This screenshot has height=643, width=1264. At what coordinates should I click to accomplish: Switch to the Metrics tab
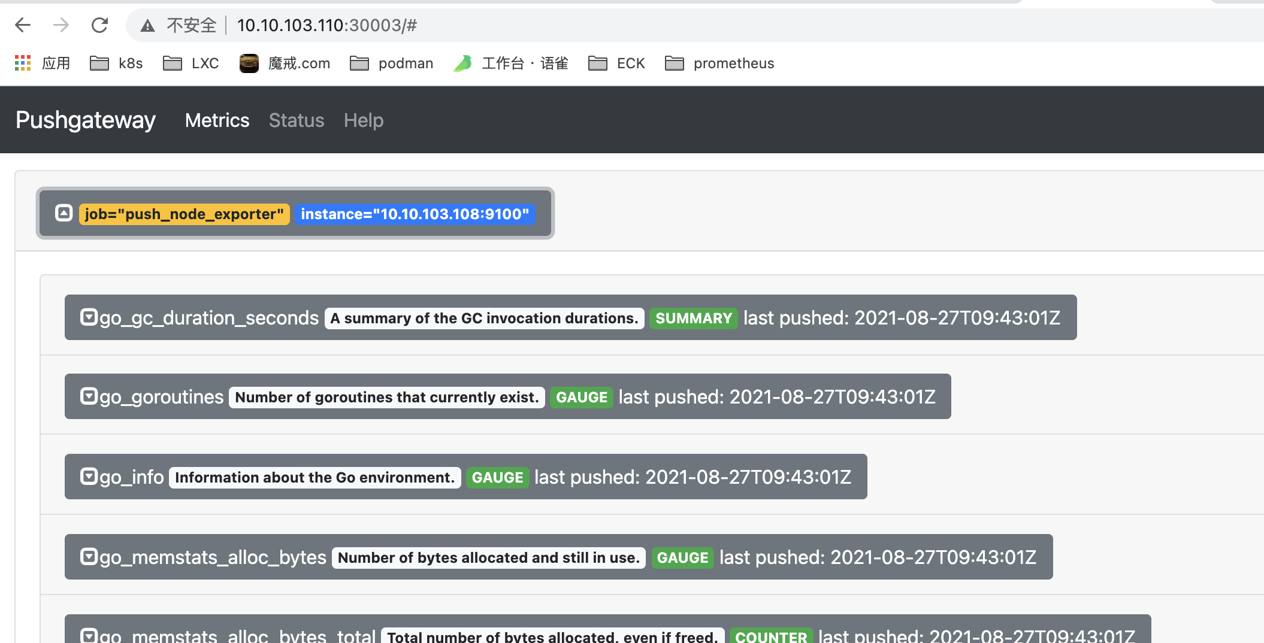coord(217,120)
